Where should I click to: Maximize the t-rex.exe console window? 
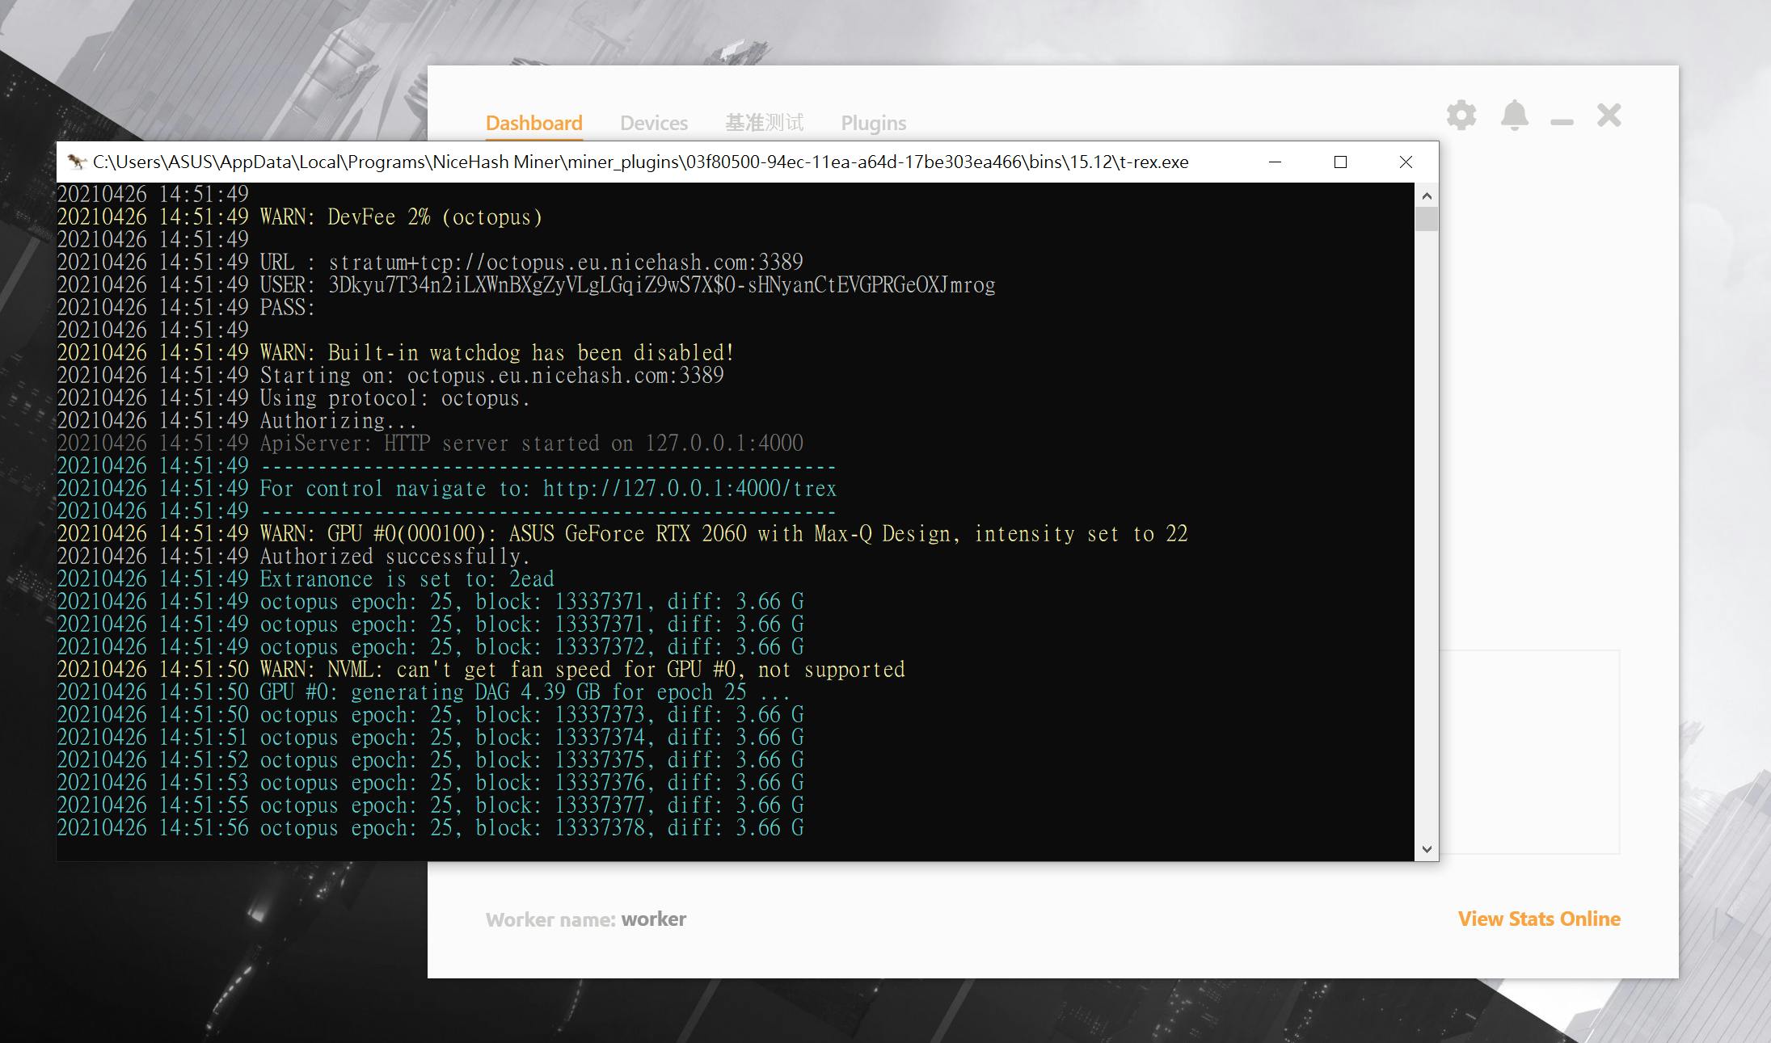pyautogui.click(x=1340, y=162)
